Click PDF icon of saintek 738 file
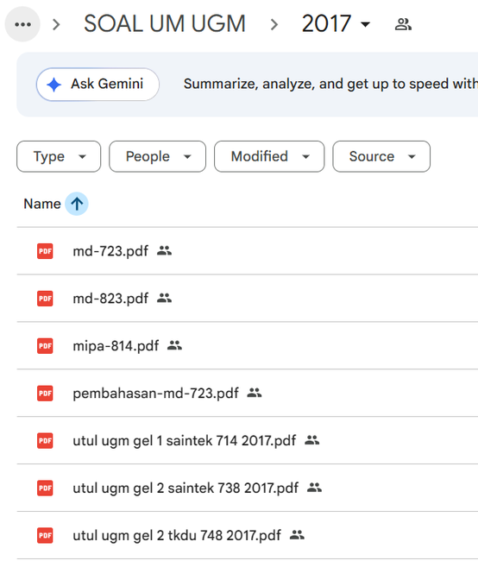This screenshot has width=478, height=586. [45, 488]
